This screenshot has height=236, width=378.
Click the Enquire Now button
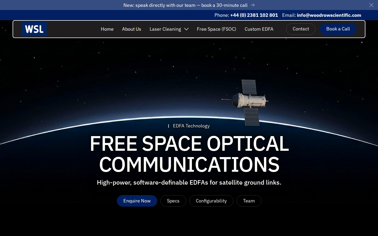[x=137, y=201]
